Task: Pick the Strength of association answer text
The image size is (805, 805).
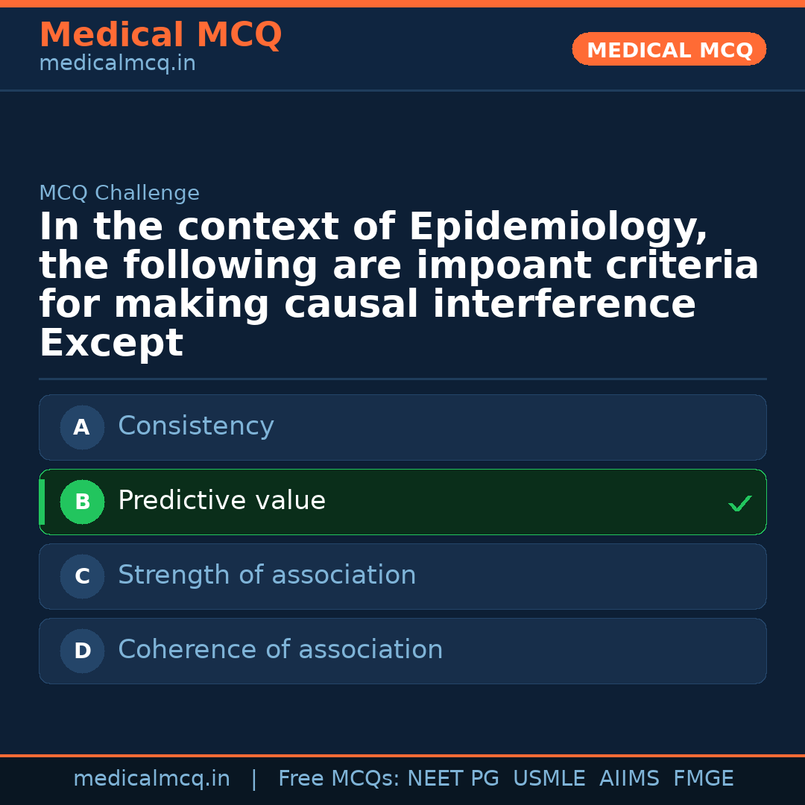Action: click(x=267, y=575)
